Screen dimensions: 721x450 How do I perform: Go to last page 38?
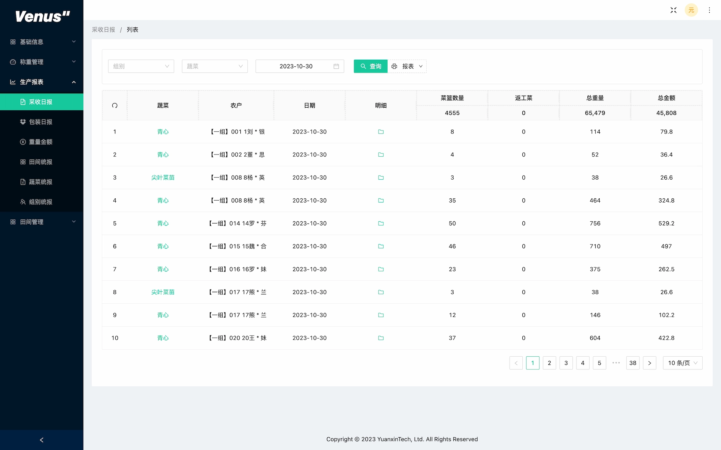(x=633, y=363)
